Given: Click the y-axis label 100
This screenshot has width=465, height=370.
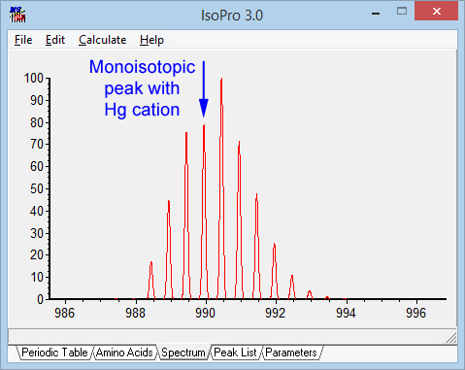Looking at the screenshot, I should click(x=34, y=78).
